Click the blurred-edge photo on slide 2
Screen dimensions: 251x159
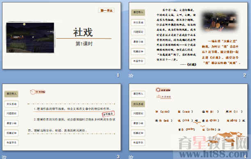220,22
